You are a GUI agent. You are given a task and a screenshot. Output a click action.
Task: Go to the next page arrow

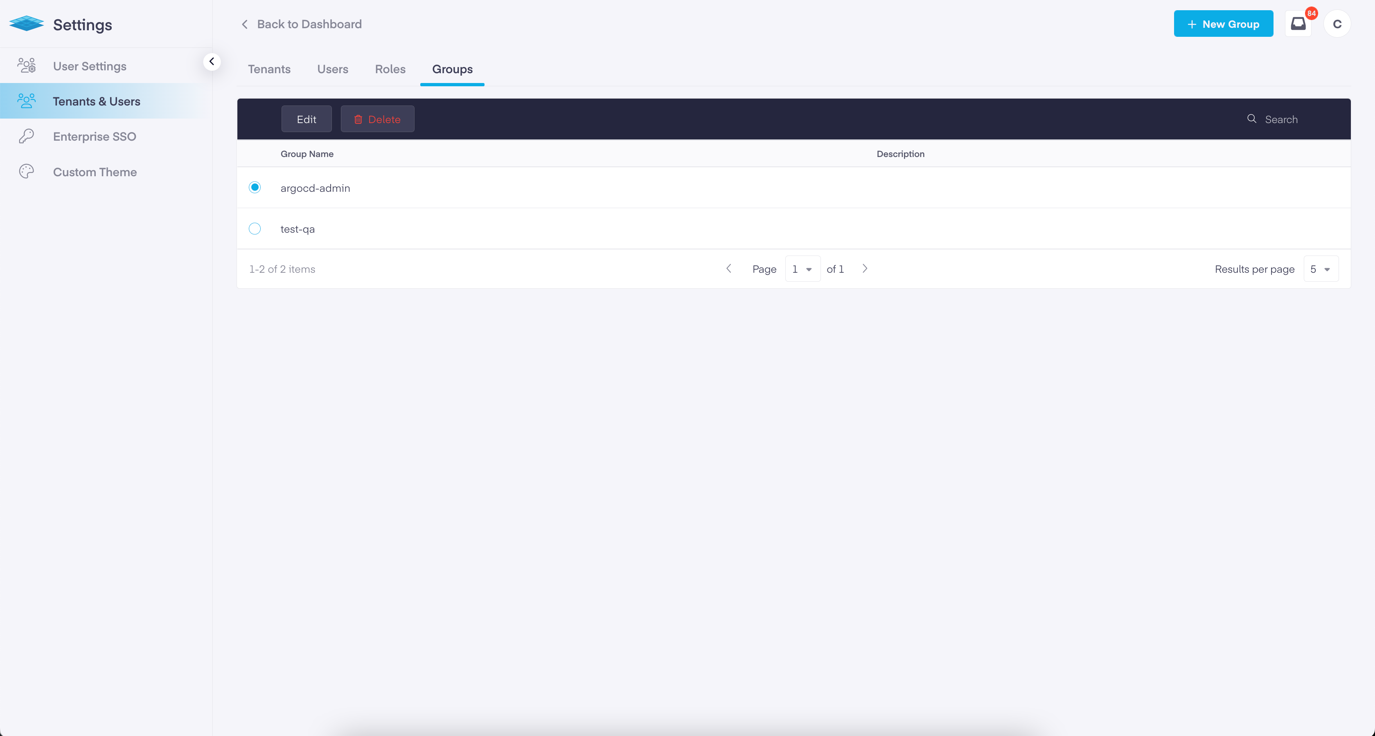pos(865,268)
